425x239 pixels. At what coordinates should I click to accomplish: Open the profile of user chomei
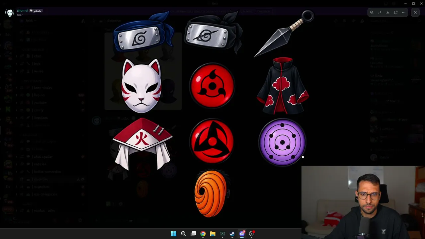pos(22,11)
